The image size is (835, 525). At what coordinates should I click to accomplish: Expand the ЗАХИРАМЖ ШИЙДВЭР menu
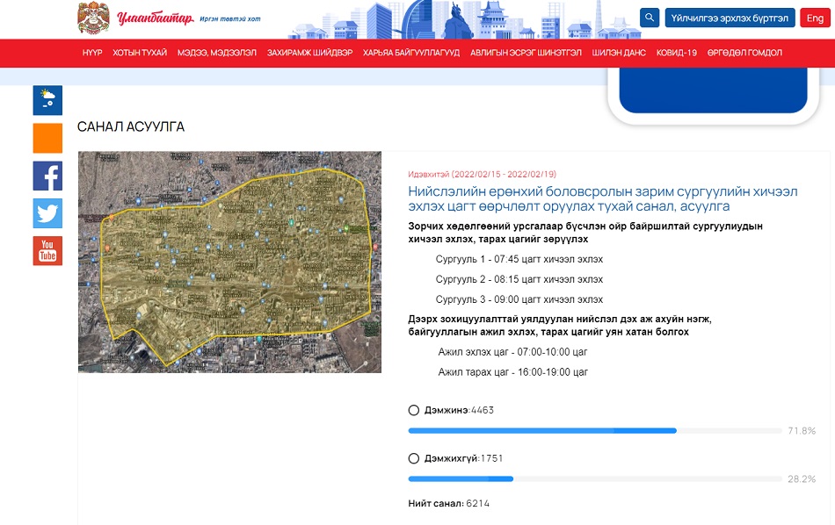[309, 53]
